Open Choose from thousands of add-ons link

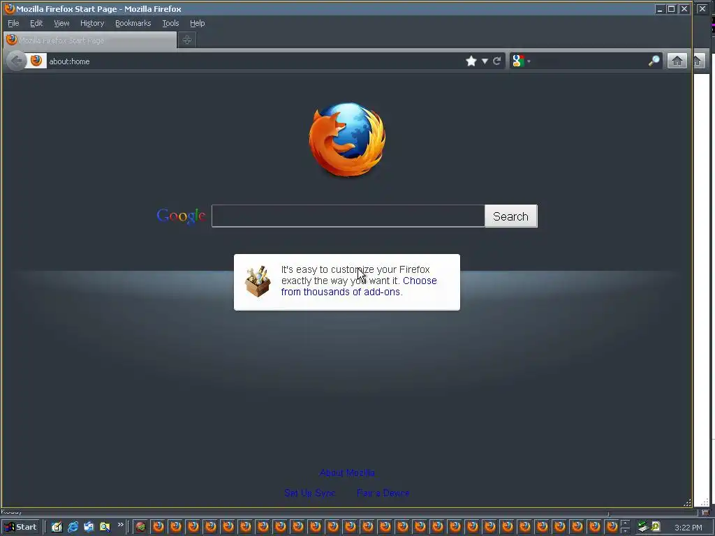pyautogui.click(x=359, y=286)
